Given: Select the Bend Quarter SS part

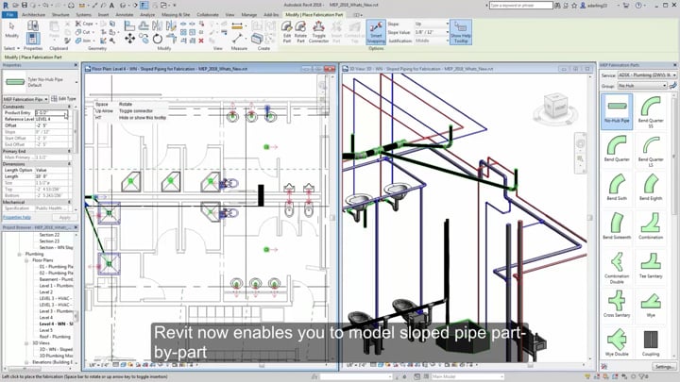Looking at the screenshot, I should click(x=651, y=111).
